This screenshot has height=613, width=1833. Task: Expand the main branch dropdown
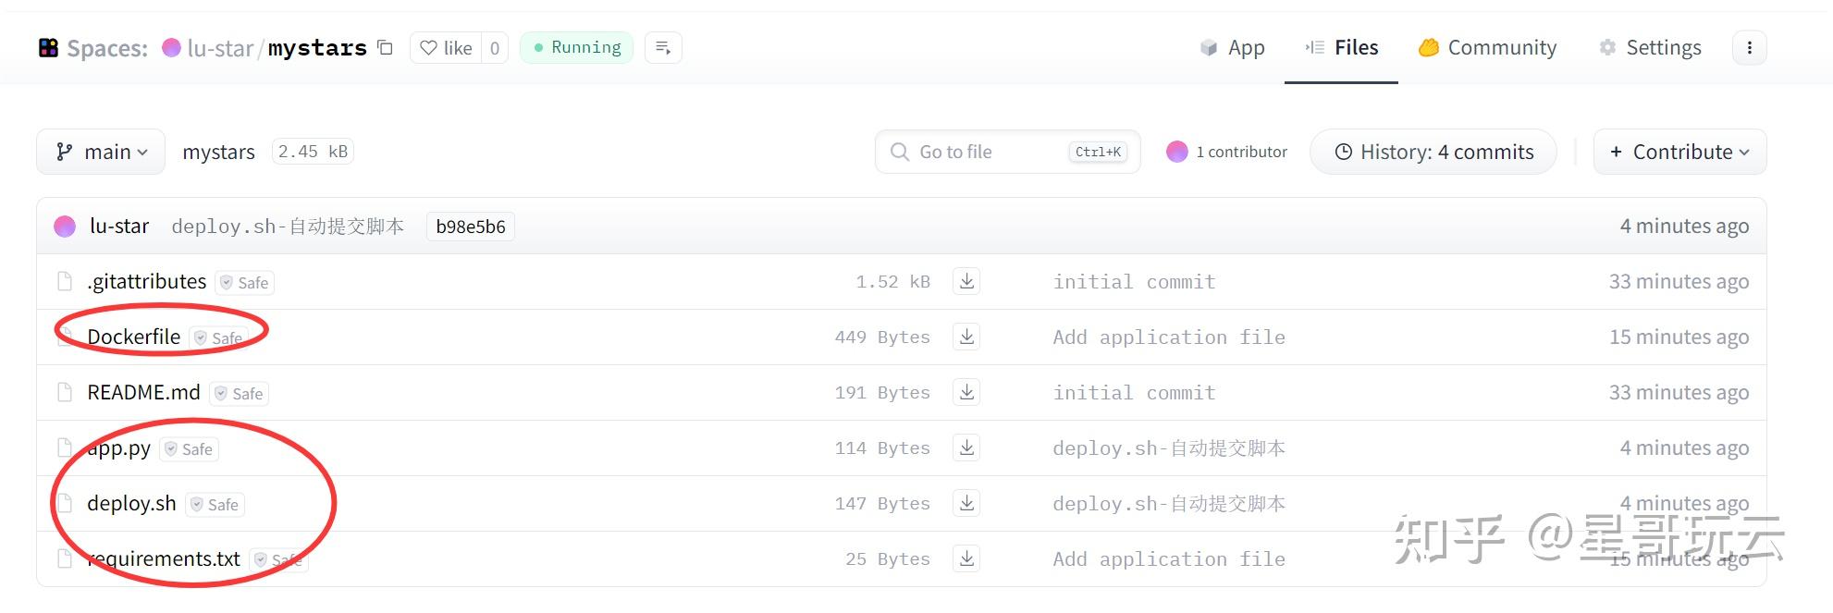(101, 152)
